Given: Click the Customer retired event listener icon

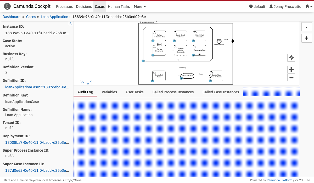Looking at the screenshot, I should tap(219, 41).
